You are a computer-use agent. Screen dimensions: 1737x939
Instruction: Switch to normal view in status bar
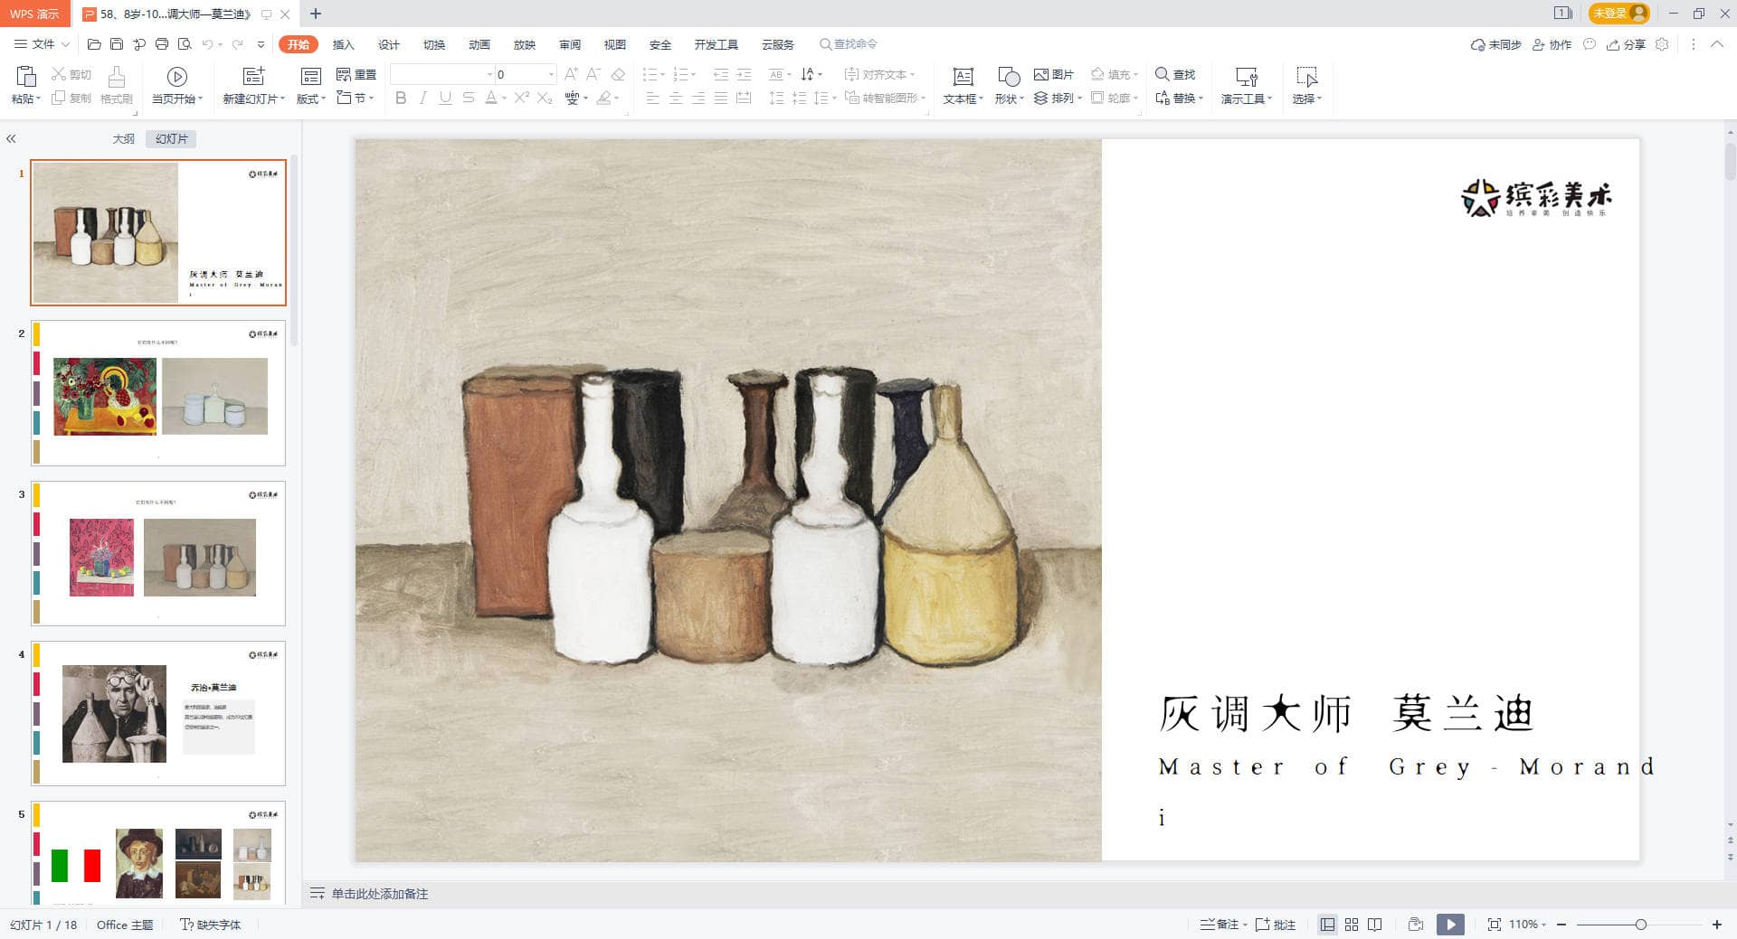pyautogui.click(x=1327, y=925)
